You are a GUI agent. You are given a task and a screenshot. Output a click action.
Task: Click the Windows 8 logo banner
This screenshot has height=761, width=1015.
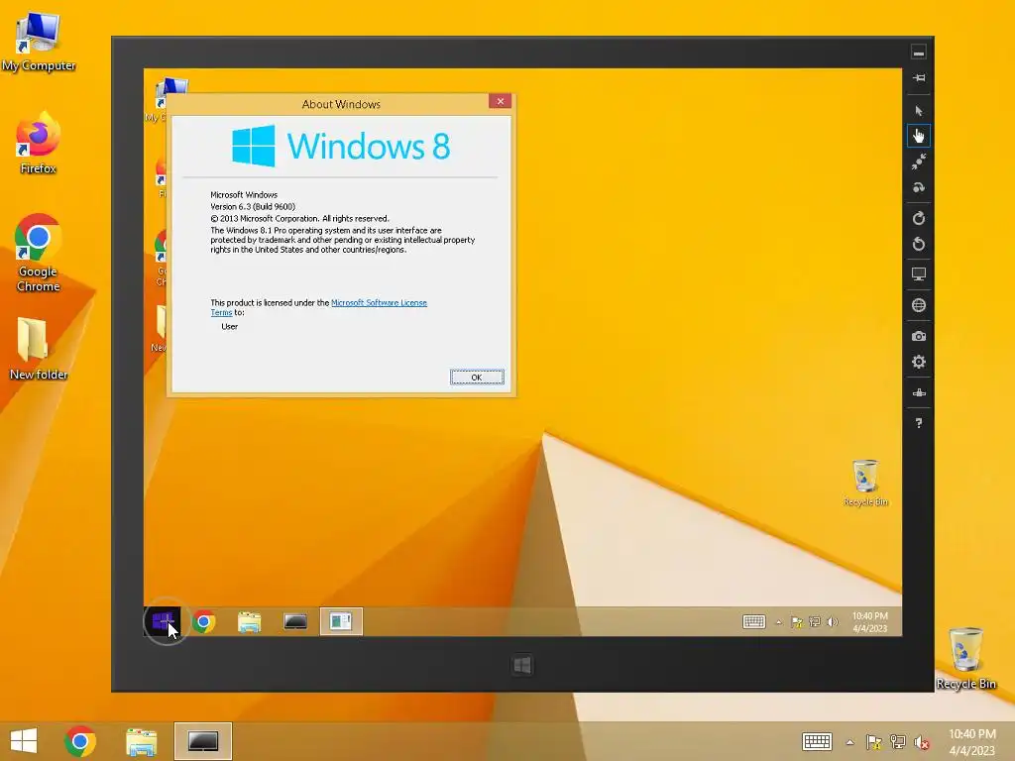point(341,147)
